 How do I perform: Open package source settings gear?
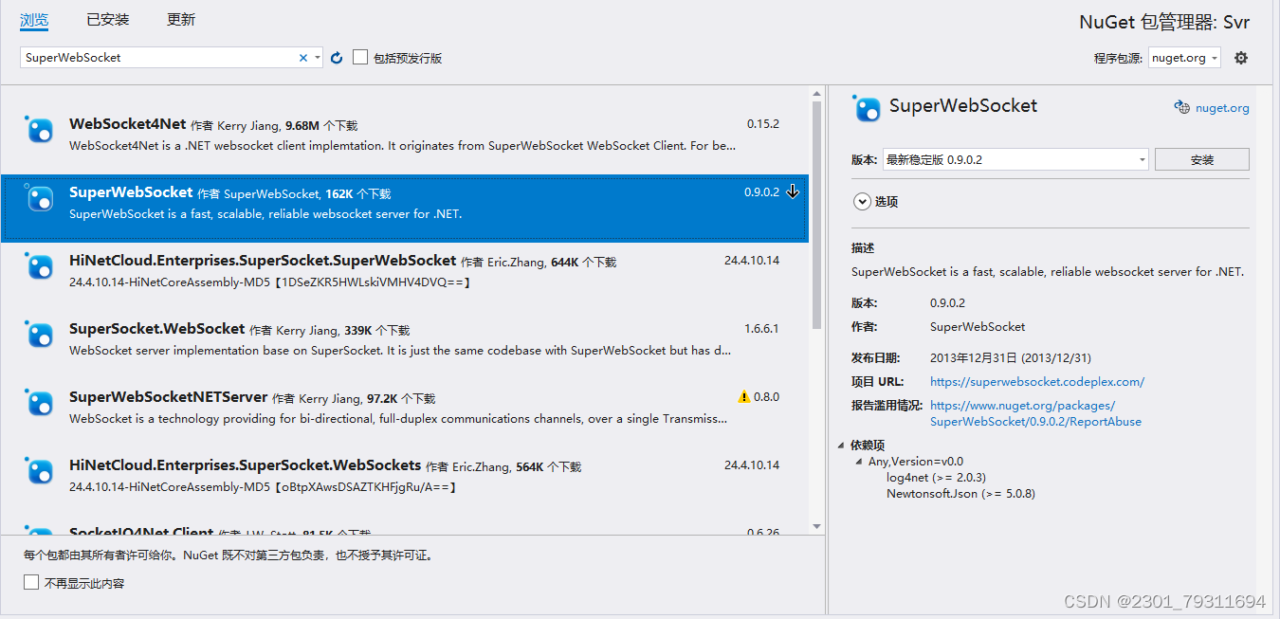click(x=1241, y=58)
